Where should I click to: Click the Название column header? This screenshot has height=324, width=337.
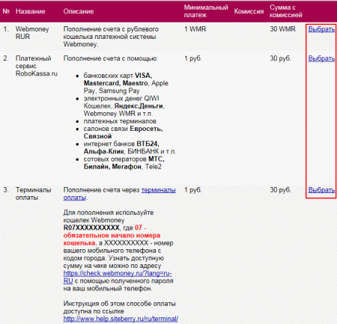pos(31,11)
